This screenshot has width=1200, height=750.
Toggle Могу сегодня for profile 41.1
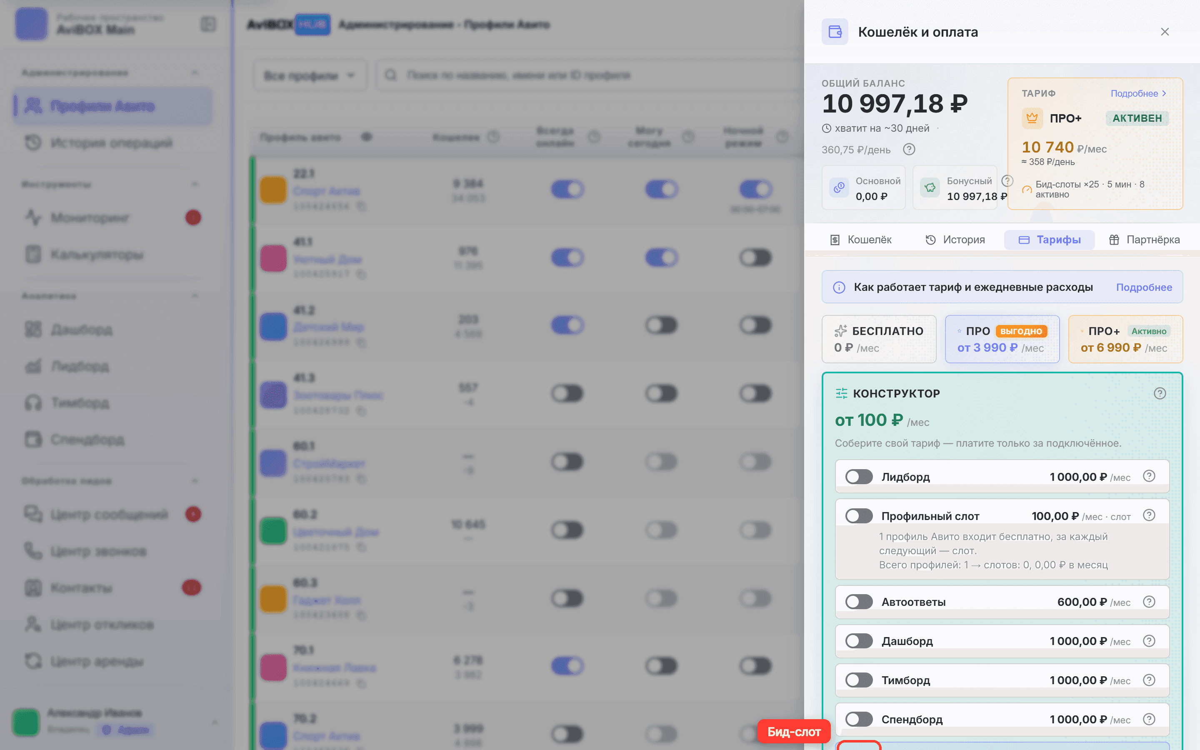(662, 257)
